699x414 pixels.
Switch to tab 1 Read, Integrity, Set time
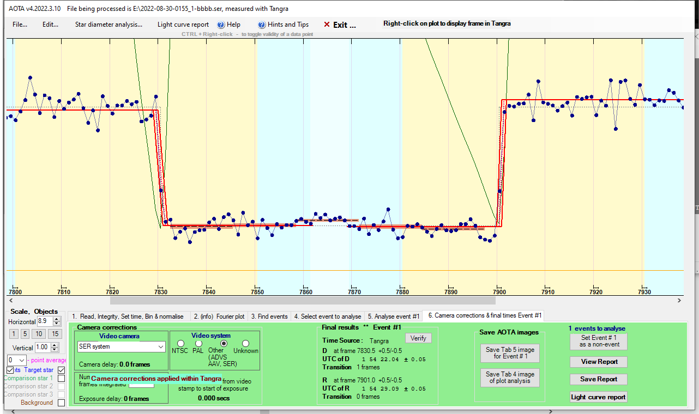tap(129, 316)
